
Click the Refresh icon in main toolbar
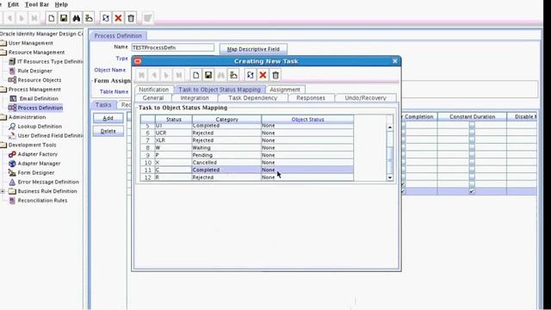[105, 18]
